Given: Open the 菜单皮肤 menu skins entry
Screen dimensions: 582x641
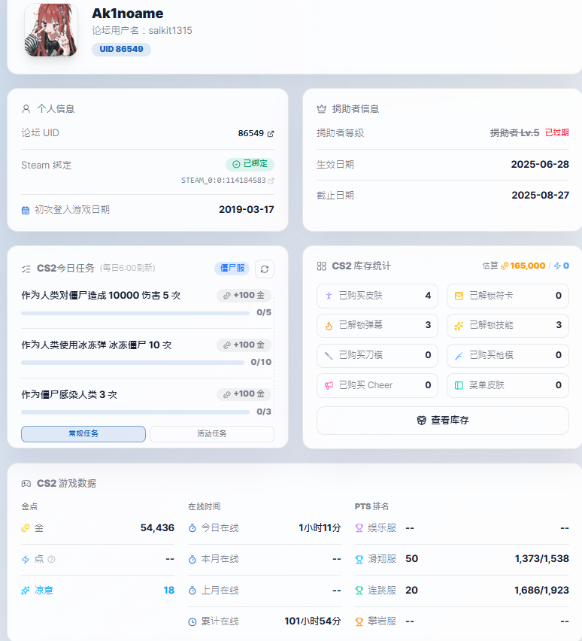Looking at the screenshot, I should point(508,385).
